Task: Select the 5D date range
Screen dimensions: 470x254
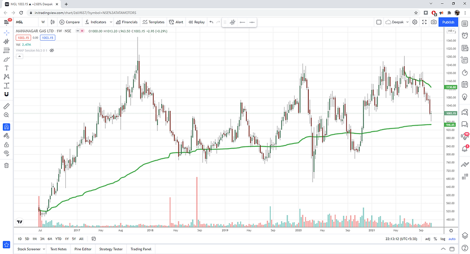Action: point(27,239)
